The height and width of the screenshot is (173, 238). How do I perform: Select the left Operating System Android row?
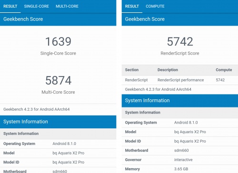(x=58, y=144)
